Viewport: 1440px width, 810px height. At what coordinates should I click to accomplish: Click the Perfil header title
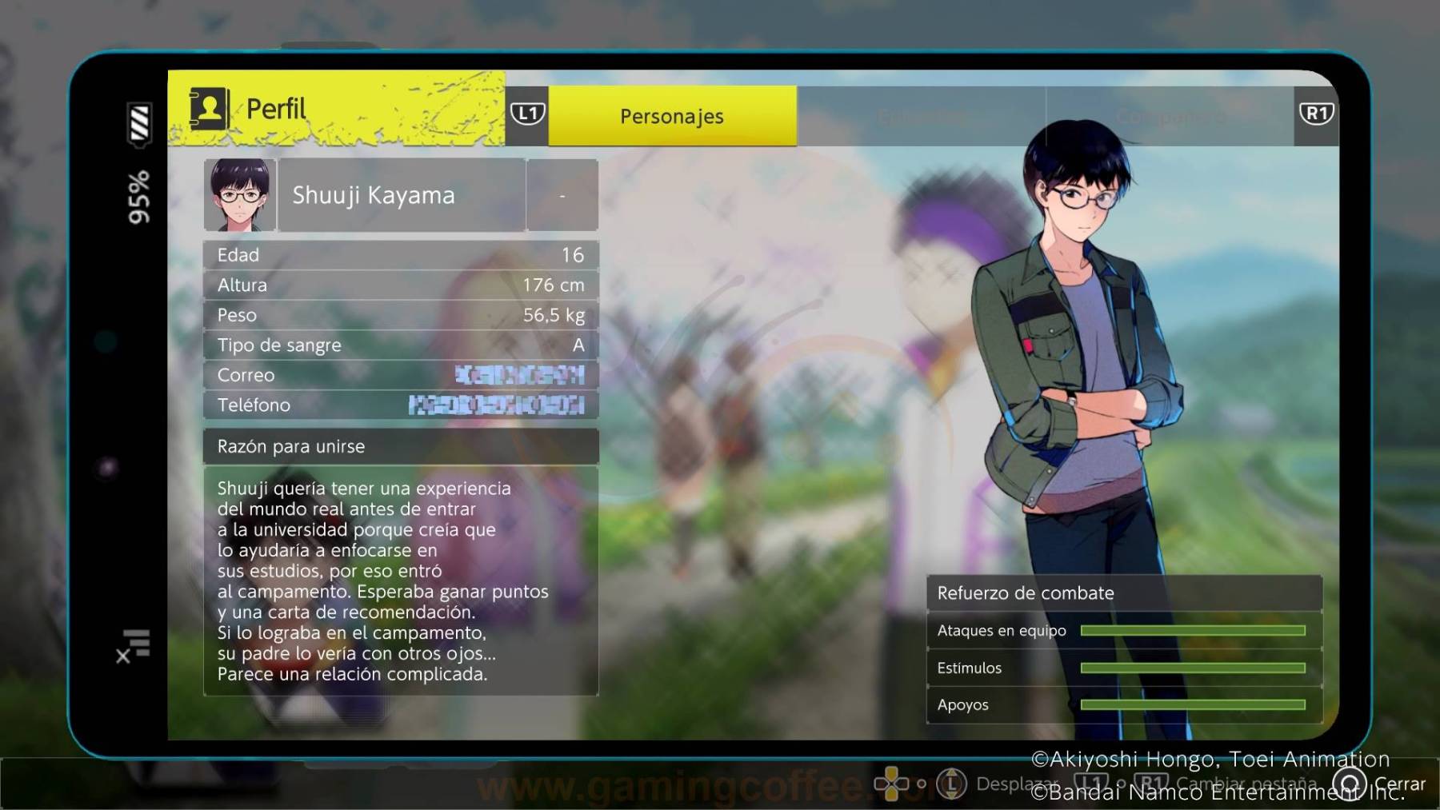tap(276, 109)
